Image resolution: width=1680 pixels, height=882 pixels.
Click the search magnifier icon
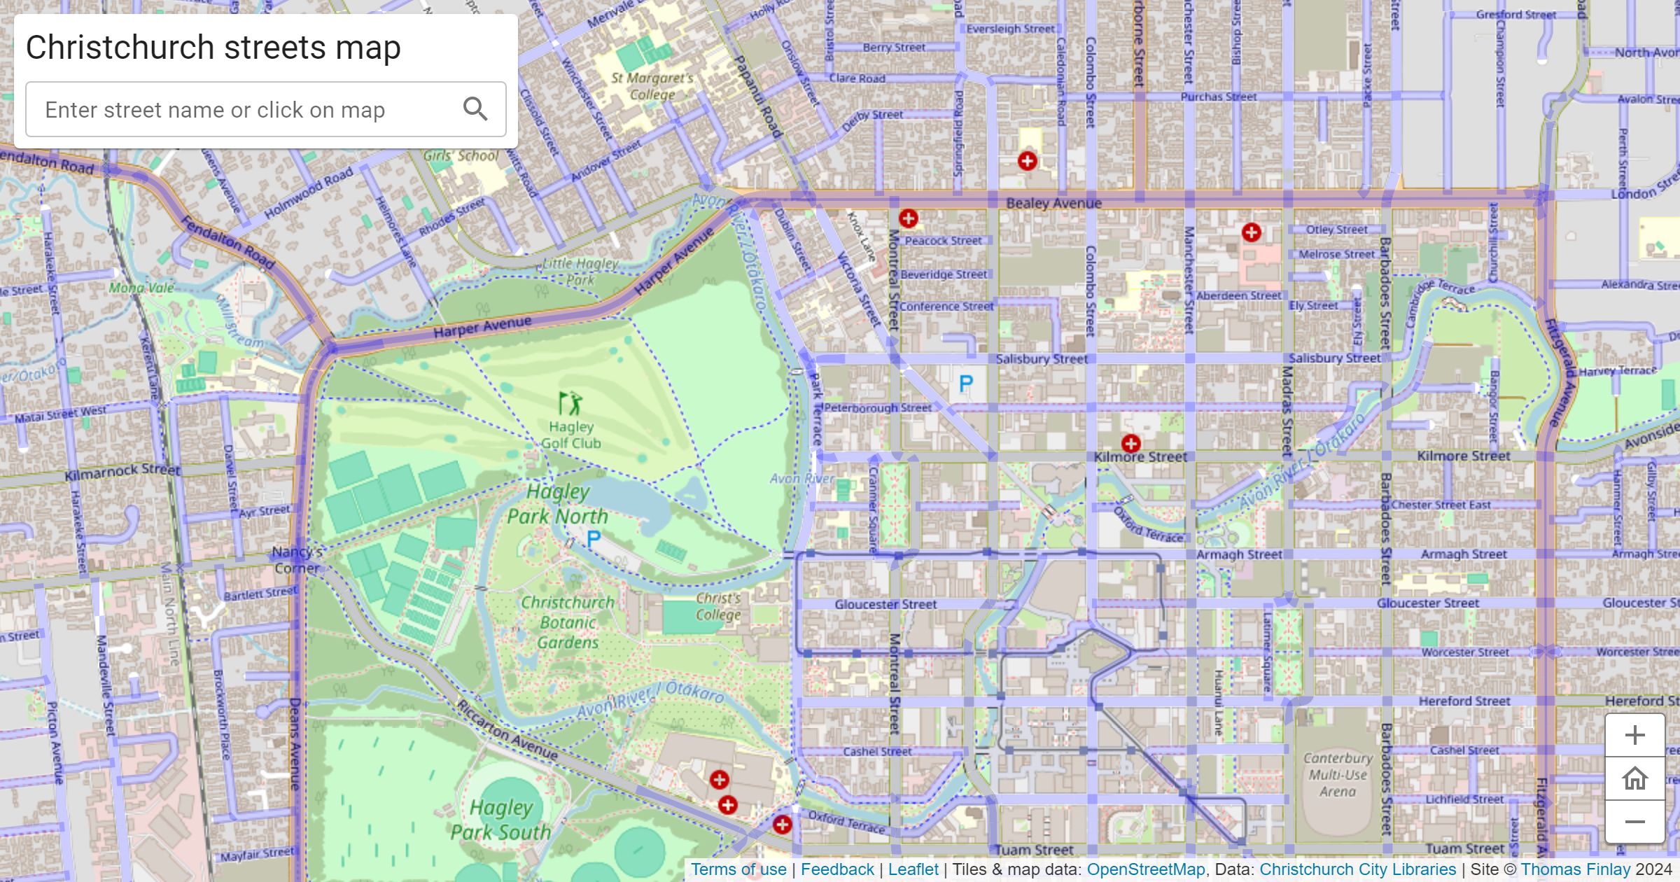click(x=475, y=109)
